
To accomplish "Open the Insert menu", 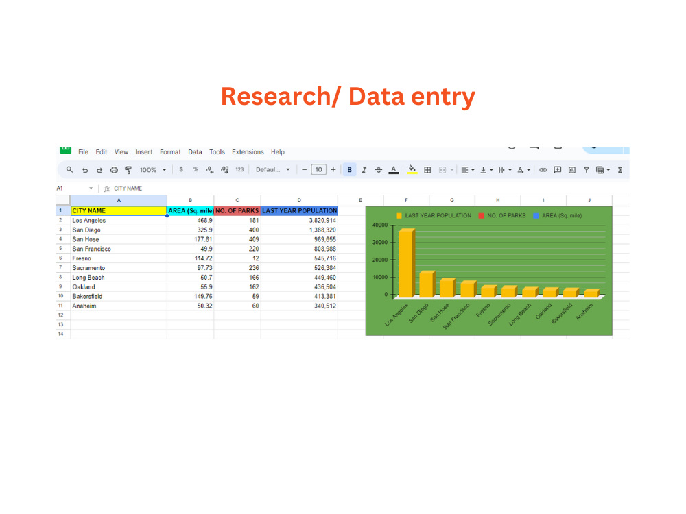I will click(x=144, y=151).
